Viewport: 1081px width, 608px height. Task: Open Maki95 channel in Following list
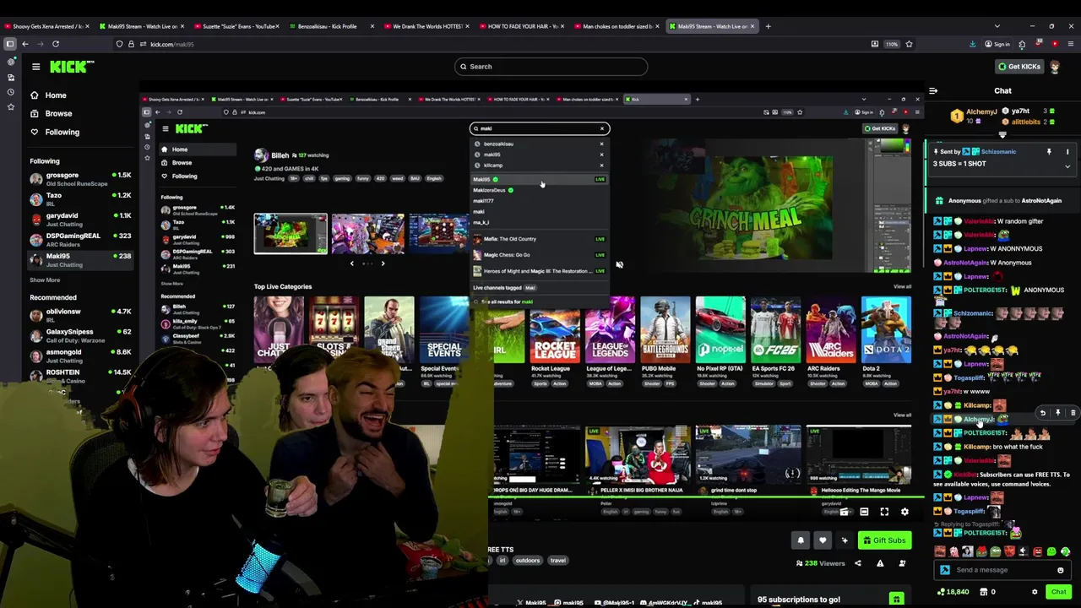[80, 260]
